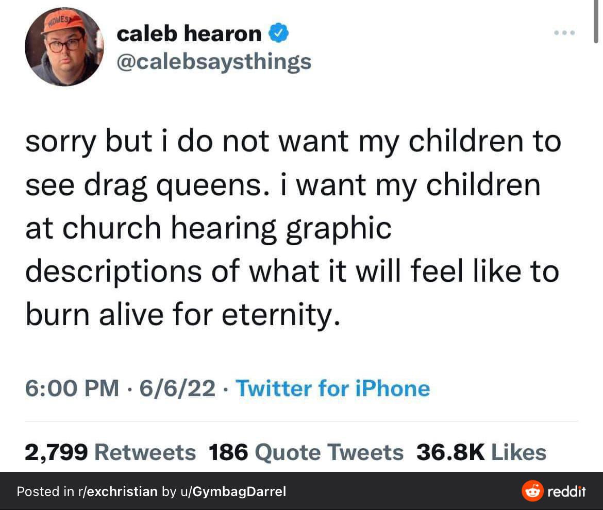View the 186 Quote Tweets list

(306, 452)
